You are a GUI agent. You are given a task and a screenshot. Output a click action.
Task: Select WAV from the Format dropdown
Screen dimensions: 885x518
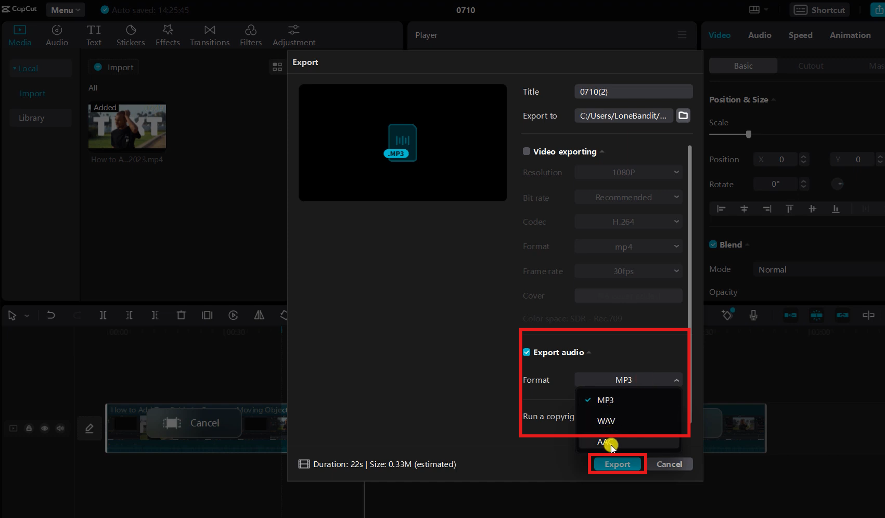tap(606, 421)
